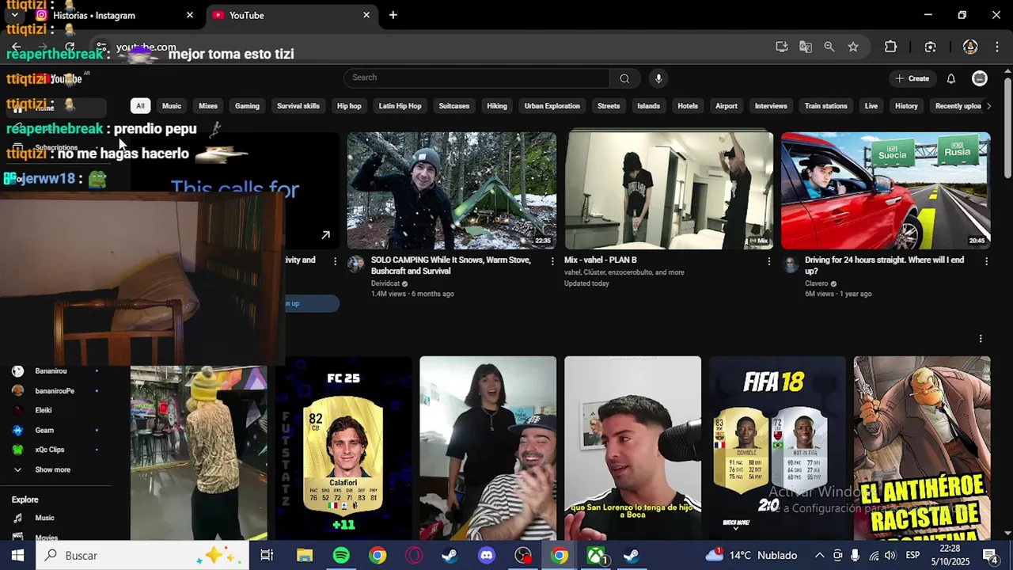Click the Create button

pyautogui.click(x=912, y=78)
